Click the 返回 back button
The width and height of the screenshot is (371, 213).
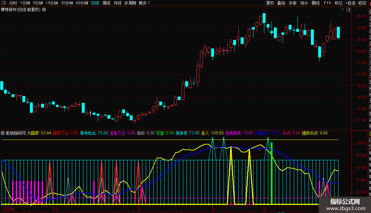pos(362,3)
